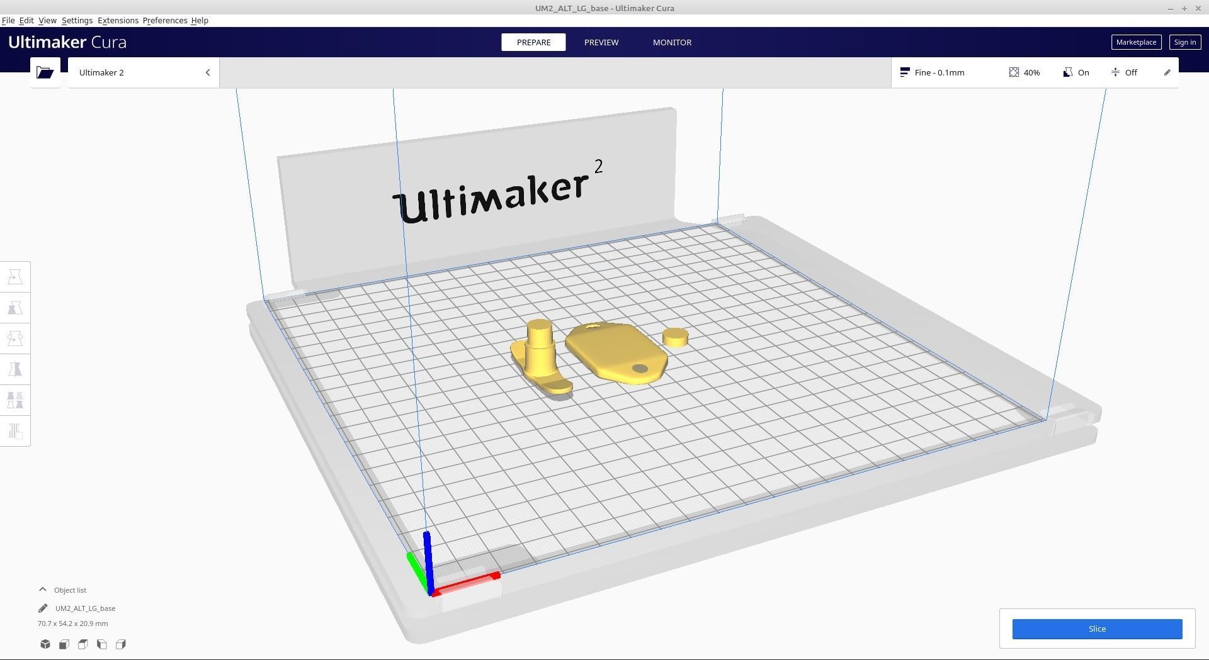Open print settings with the pencil icon
1209x660 pixels.
pyautogui.click(x=1167, y=72)
